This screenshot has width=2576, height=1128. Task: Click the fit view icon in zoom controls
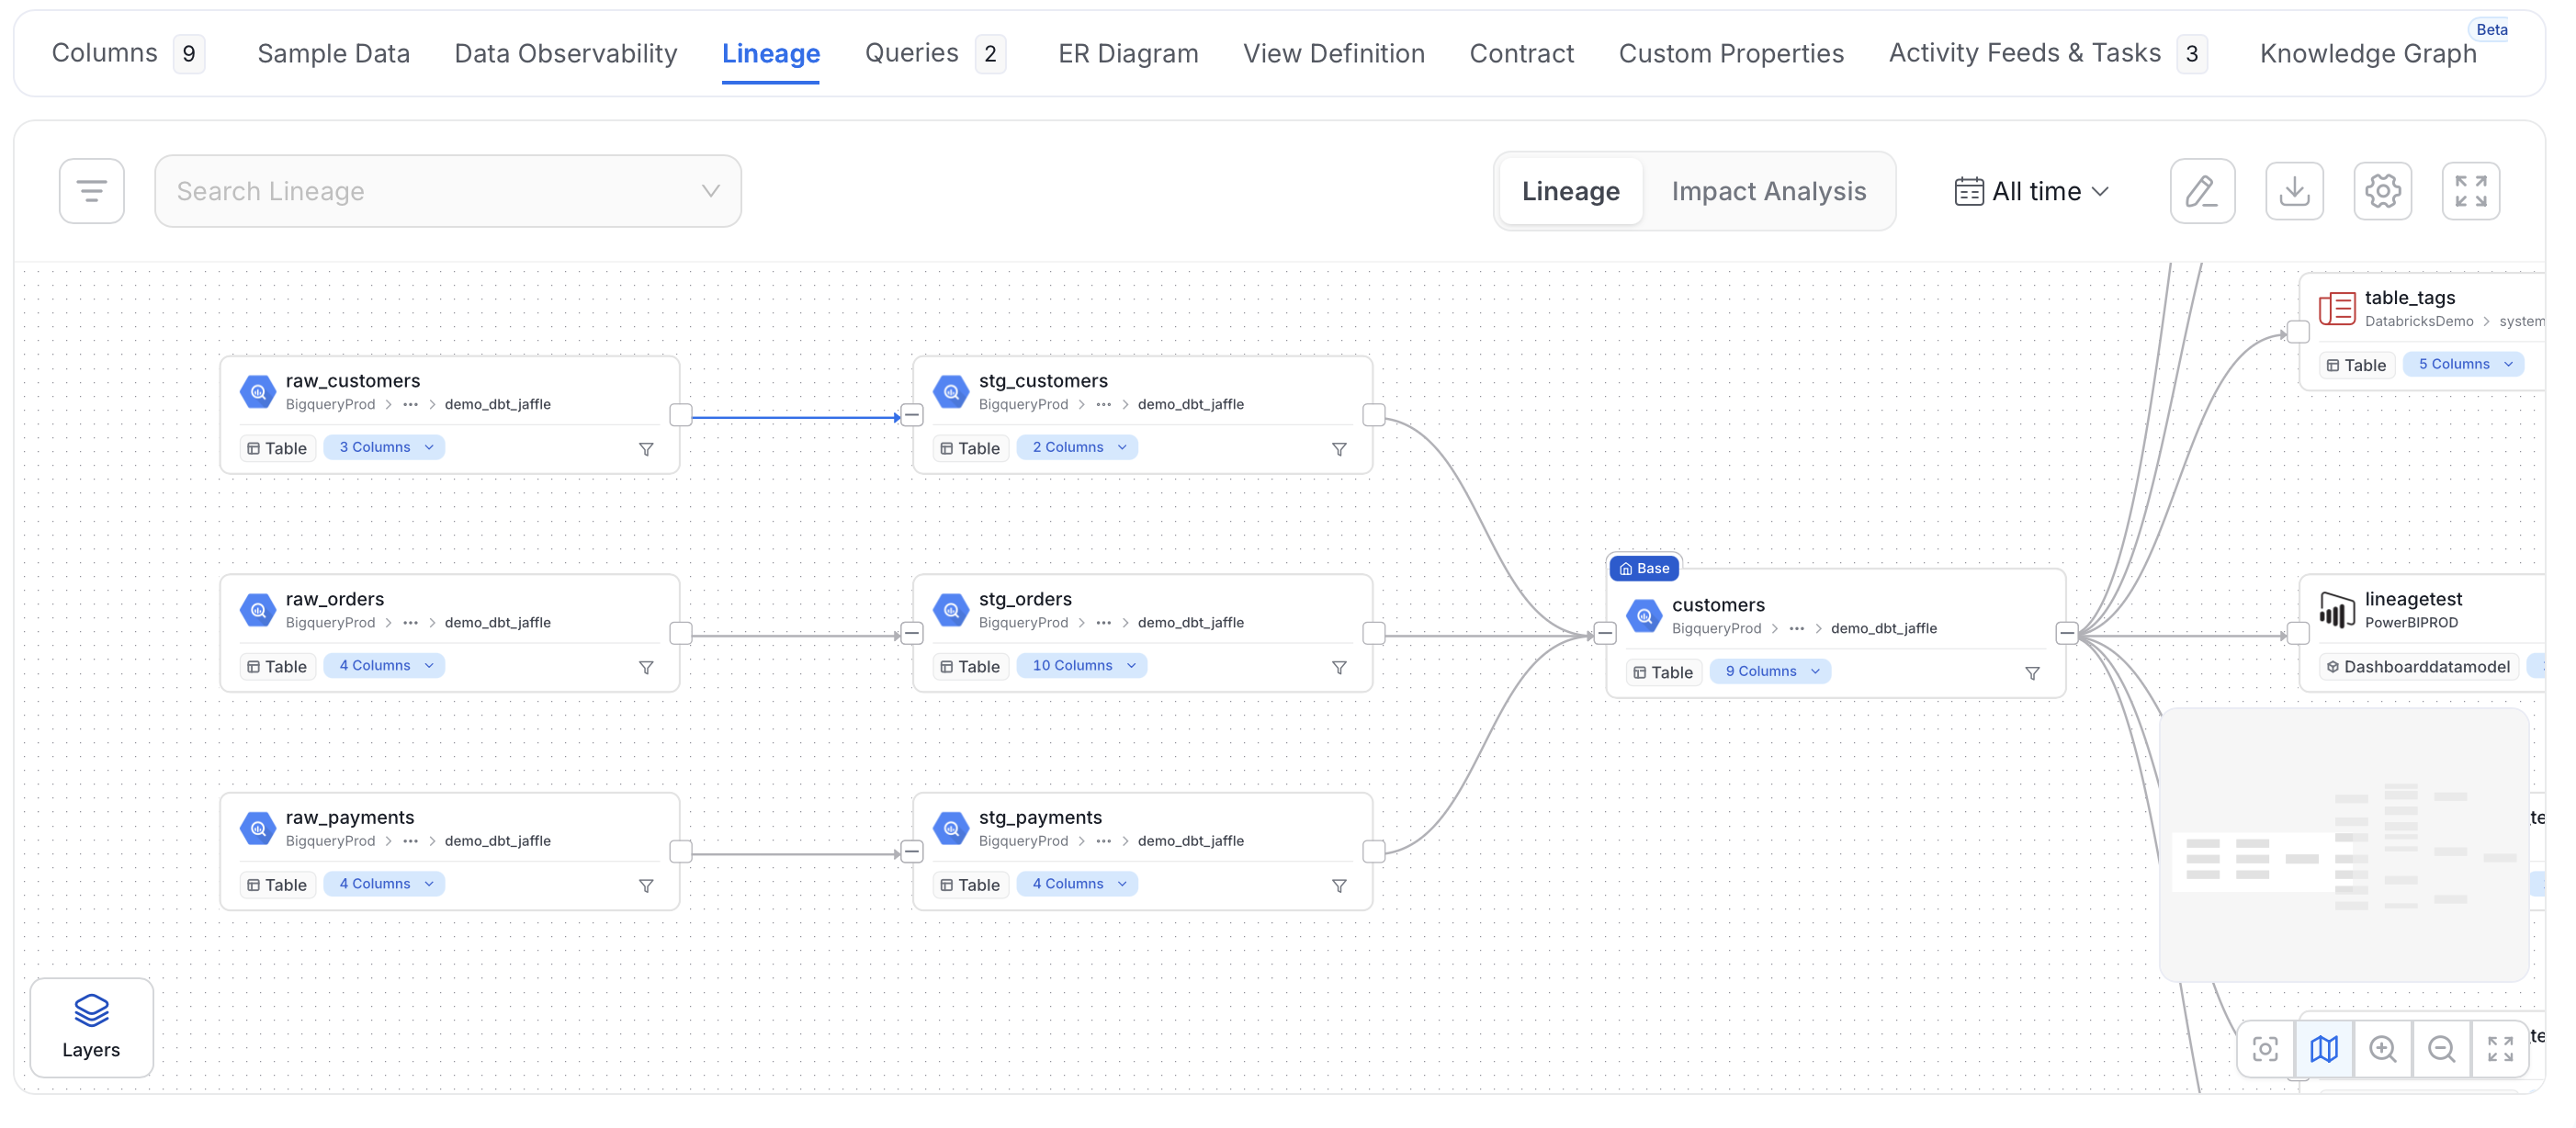pyautogui.click(x=2501, y=1048)
